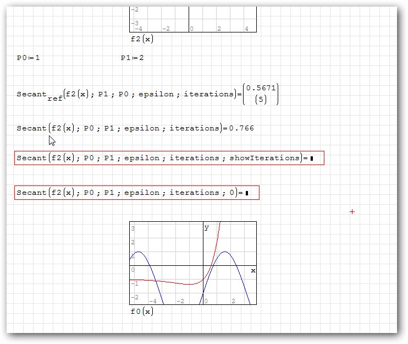The width and height of the screenshot is (408, 344).
Task: Click the f0(x) label below bottom graph
Action: coord(141,312)
